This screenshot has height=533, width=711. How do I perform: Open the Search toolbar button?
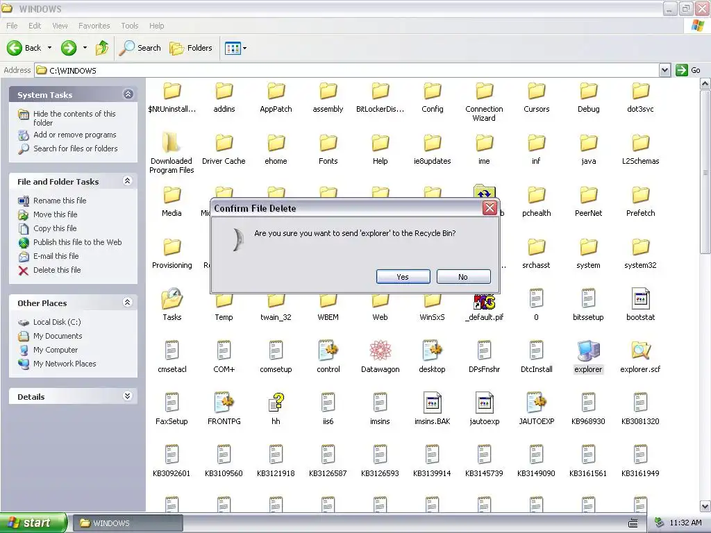pyautogui.click(x=140, y=48)
